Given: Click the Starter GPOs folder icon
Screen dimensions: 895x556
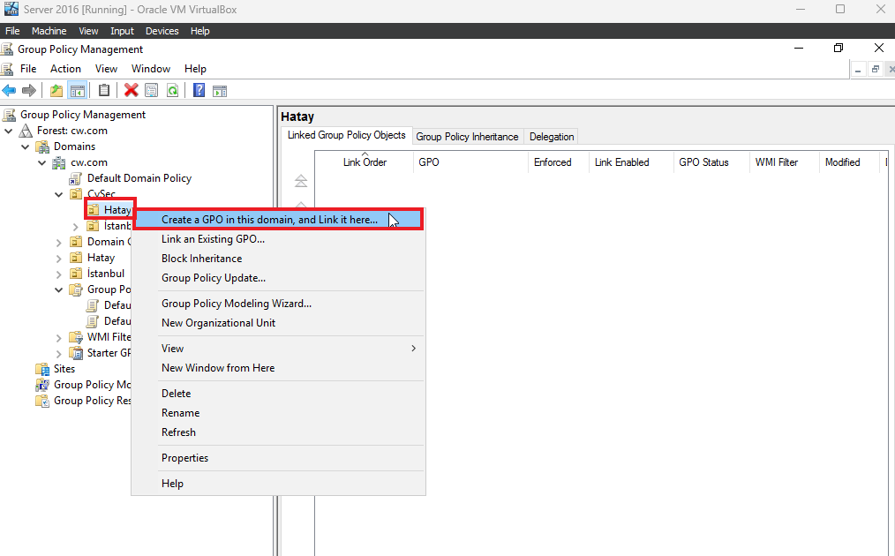Looking at the screenshot, I should coord(75,353).
